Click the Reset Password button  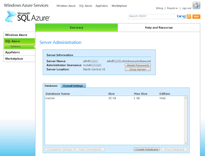coord(138,65)
